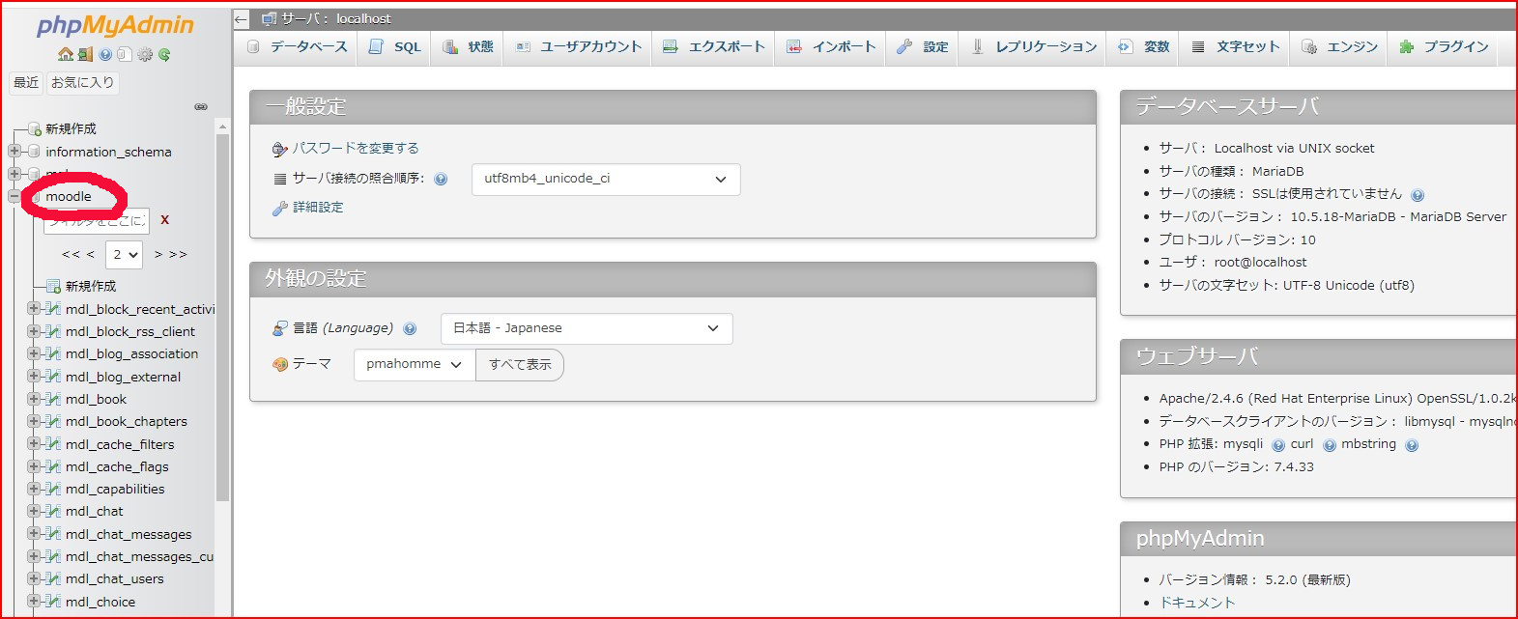Clear the table filter with red X
Viewport: 1518px width, 619px height.
pyautogui.click(x=165, y=219)
